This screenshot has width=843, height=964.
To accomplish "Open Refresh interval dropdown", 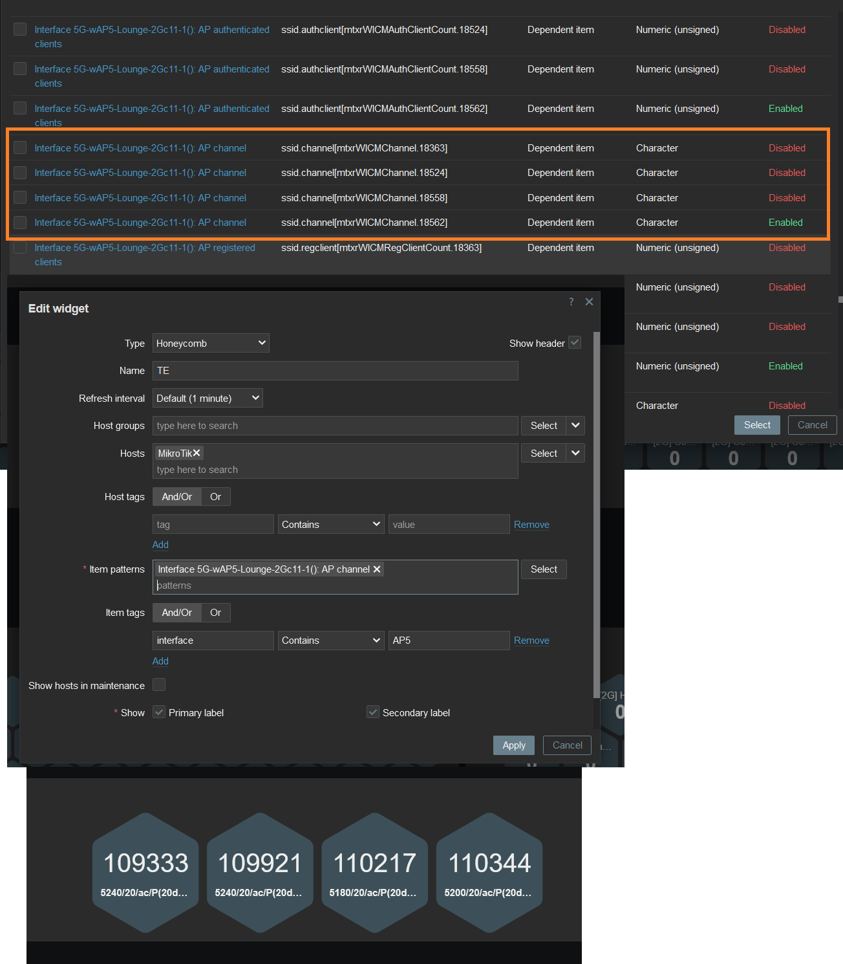I will click(x=208, y=399).
